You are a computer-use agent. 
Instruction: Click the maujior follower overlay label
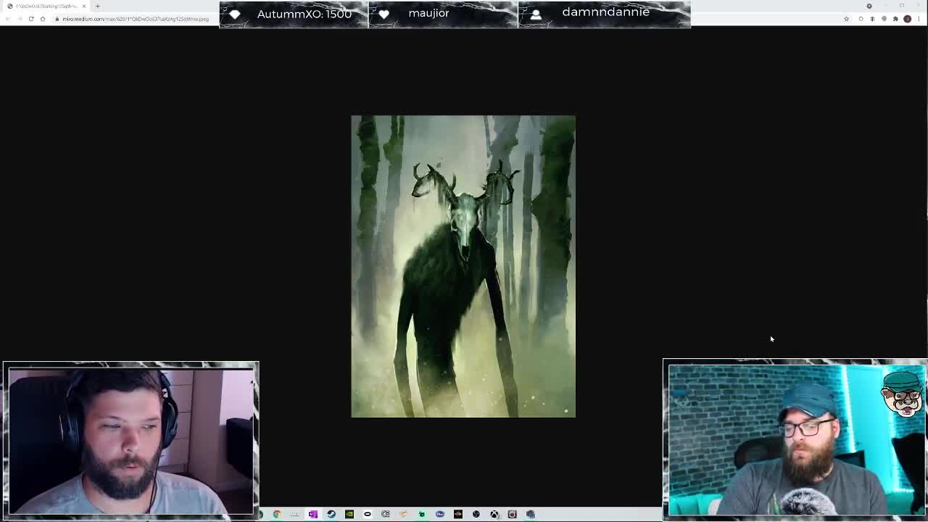[428, 13]
